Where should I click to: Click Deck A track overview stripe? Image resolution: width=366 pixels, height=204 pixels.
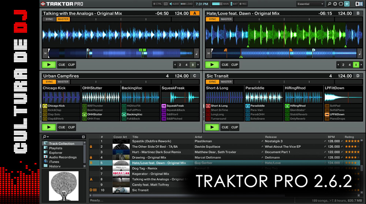(x=121, y=53)
